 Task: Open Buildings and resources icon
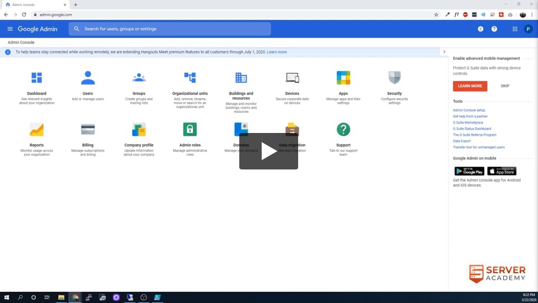pos(241,78)
